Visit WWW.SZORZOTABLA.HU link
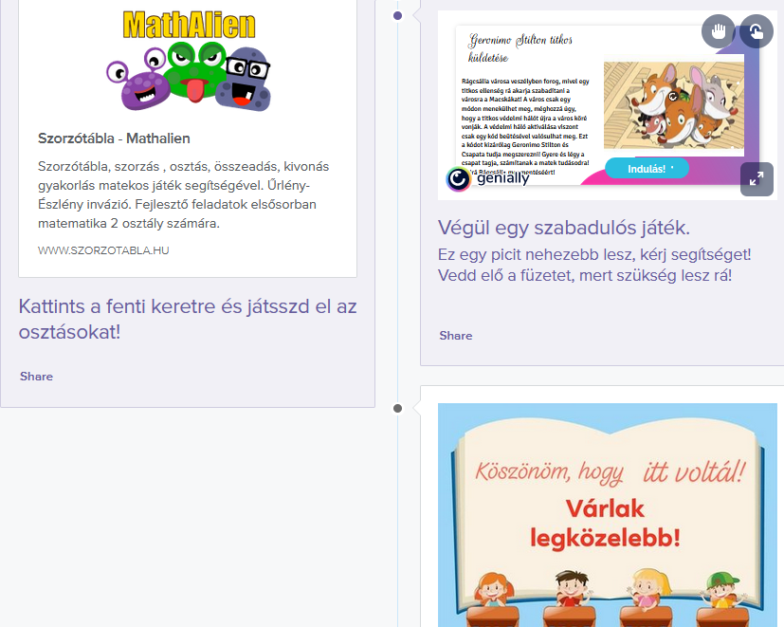Viewport: 784px width, 627px height. pos(103,250)
